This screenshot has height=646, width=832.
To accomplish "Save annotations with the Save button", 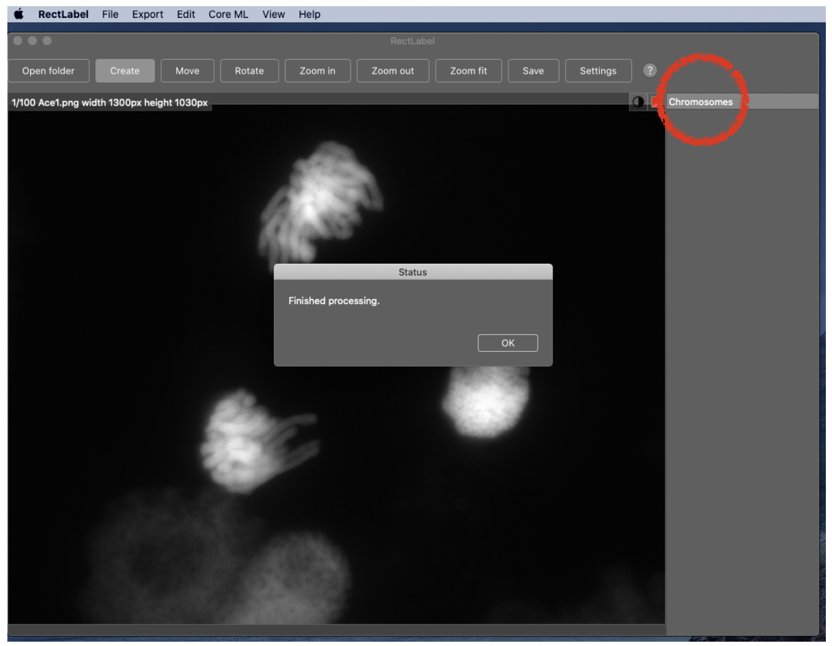I will click(x=533, y=71).
